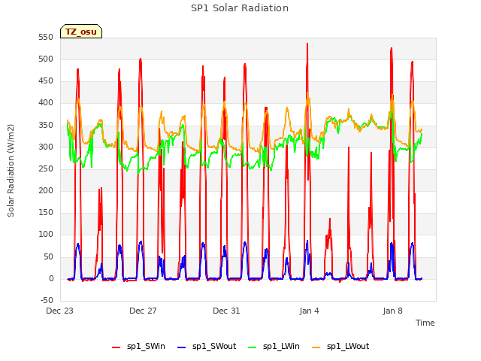Click the green sp1_LWin legend marker
Viewport: 481px width, 361px height.
click(x=253, y=347)
